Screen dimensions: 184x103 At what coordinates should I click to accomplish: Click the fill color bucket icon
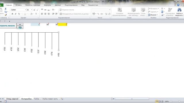pyautogui.click(x=31, y=14)
